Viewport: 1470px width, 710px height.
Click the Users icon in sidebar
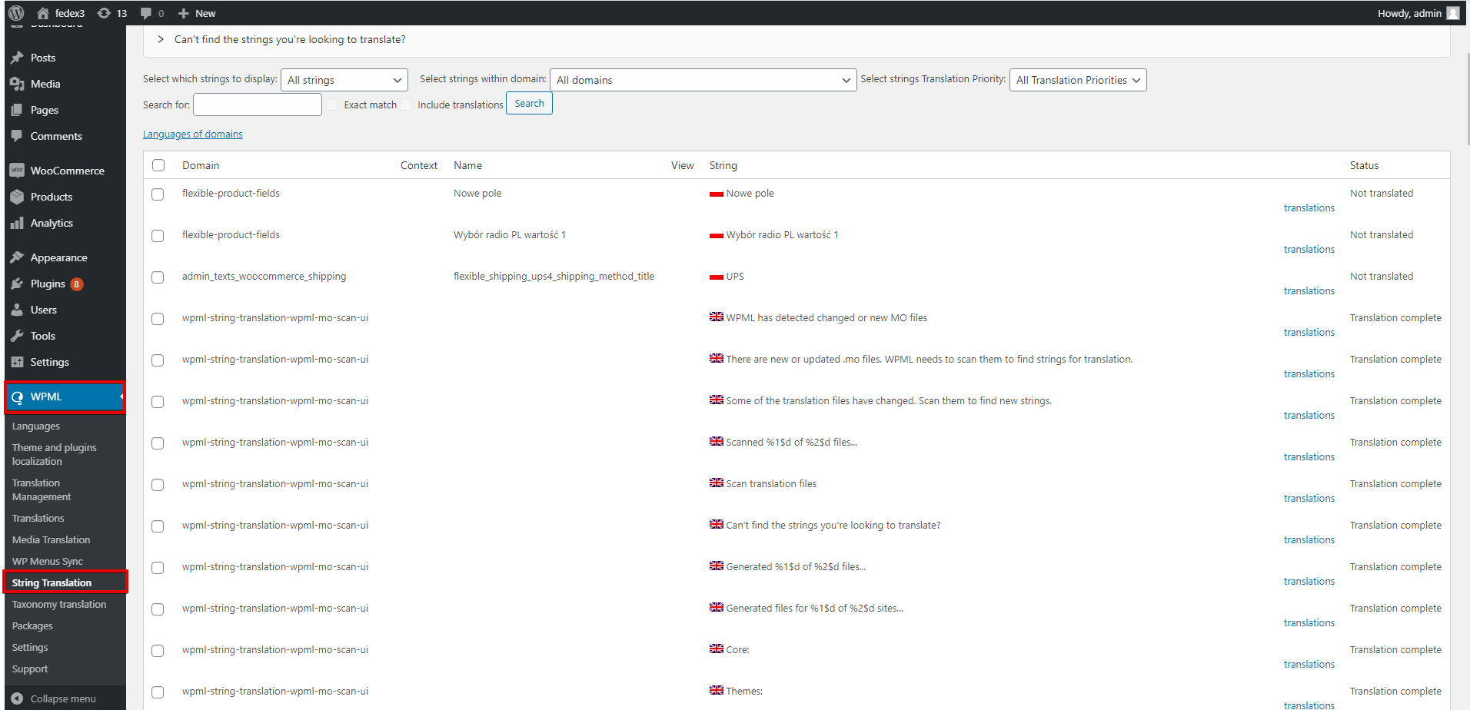pos(17,310)
